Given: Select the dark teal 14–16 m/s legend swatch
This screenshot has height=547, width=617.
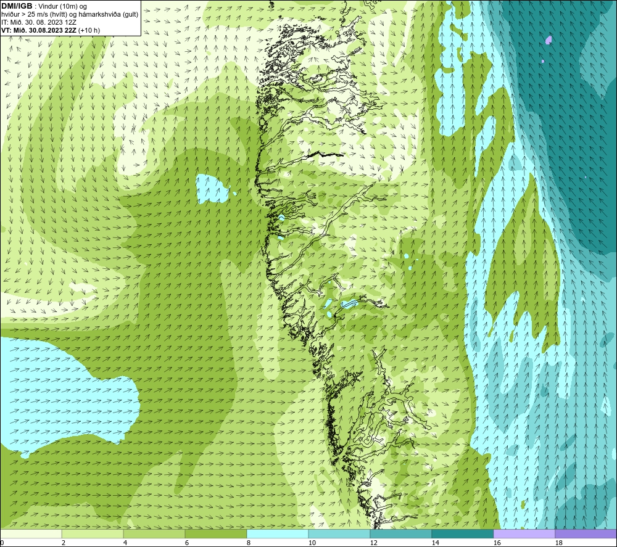Looking at the screenshot, I should [463, 534].
